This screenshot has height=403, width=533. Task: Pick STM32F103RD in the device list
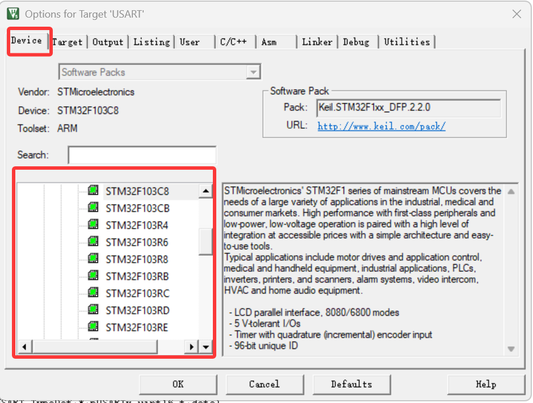[137, 310]
